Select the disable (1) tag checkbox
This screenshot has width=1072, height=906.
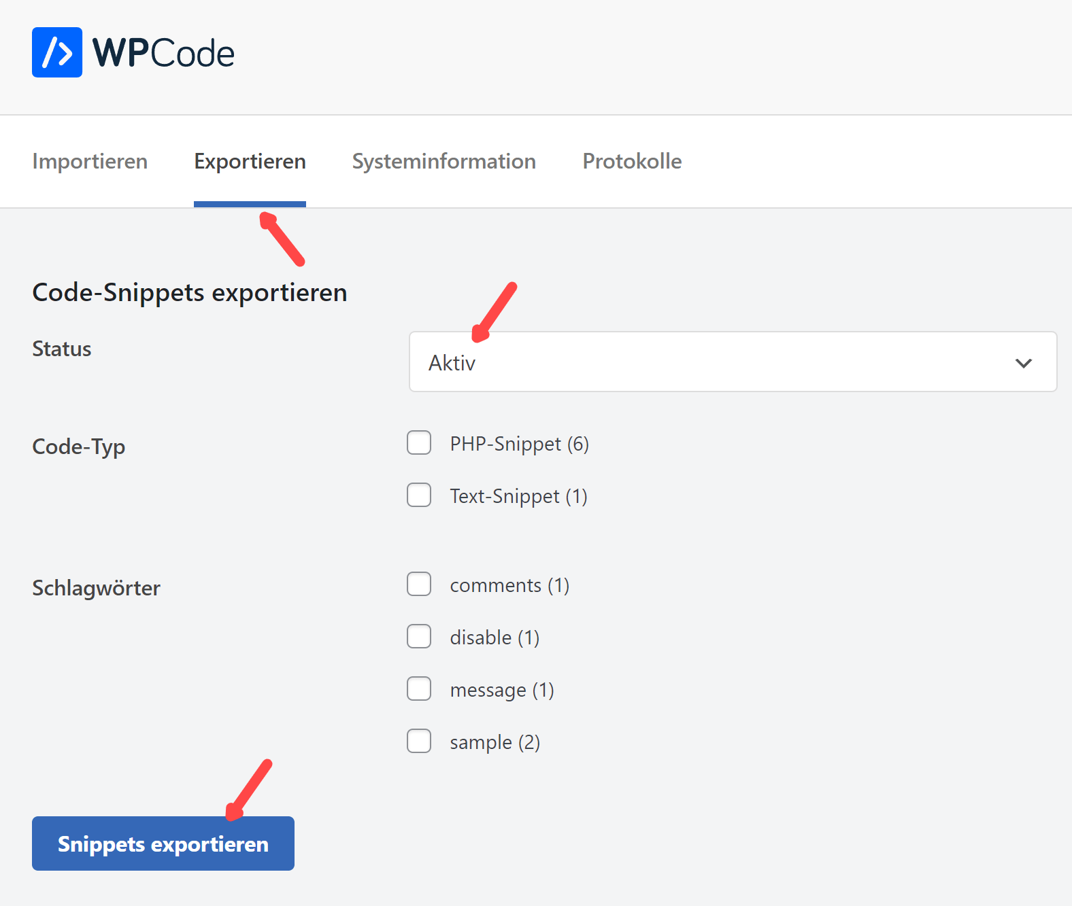(x=419, y=636)
